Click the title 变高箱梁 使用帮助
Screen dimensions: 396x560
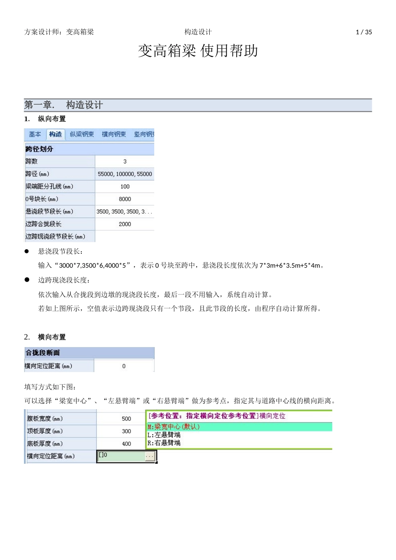[198, 51]
